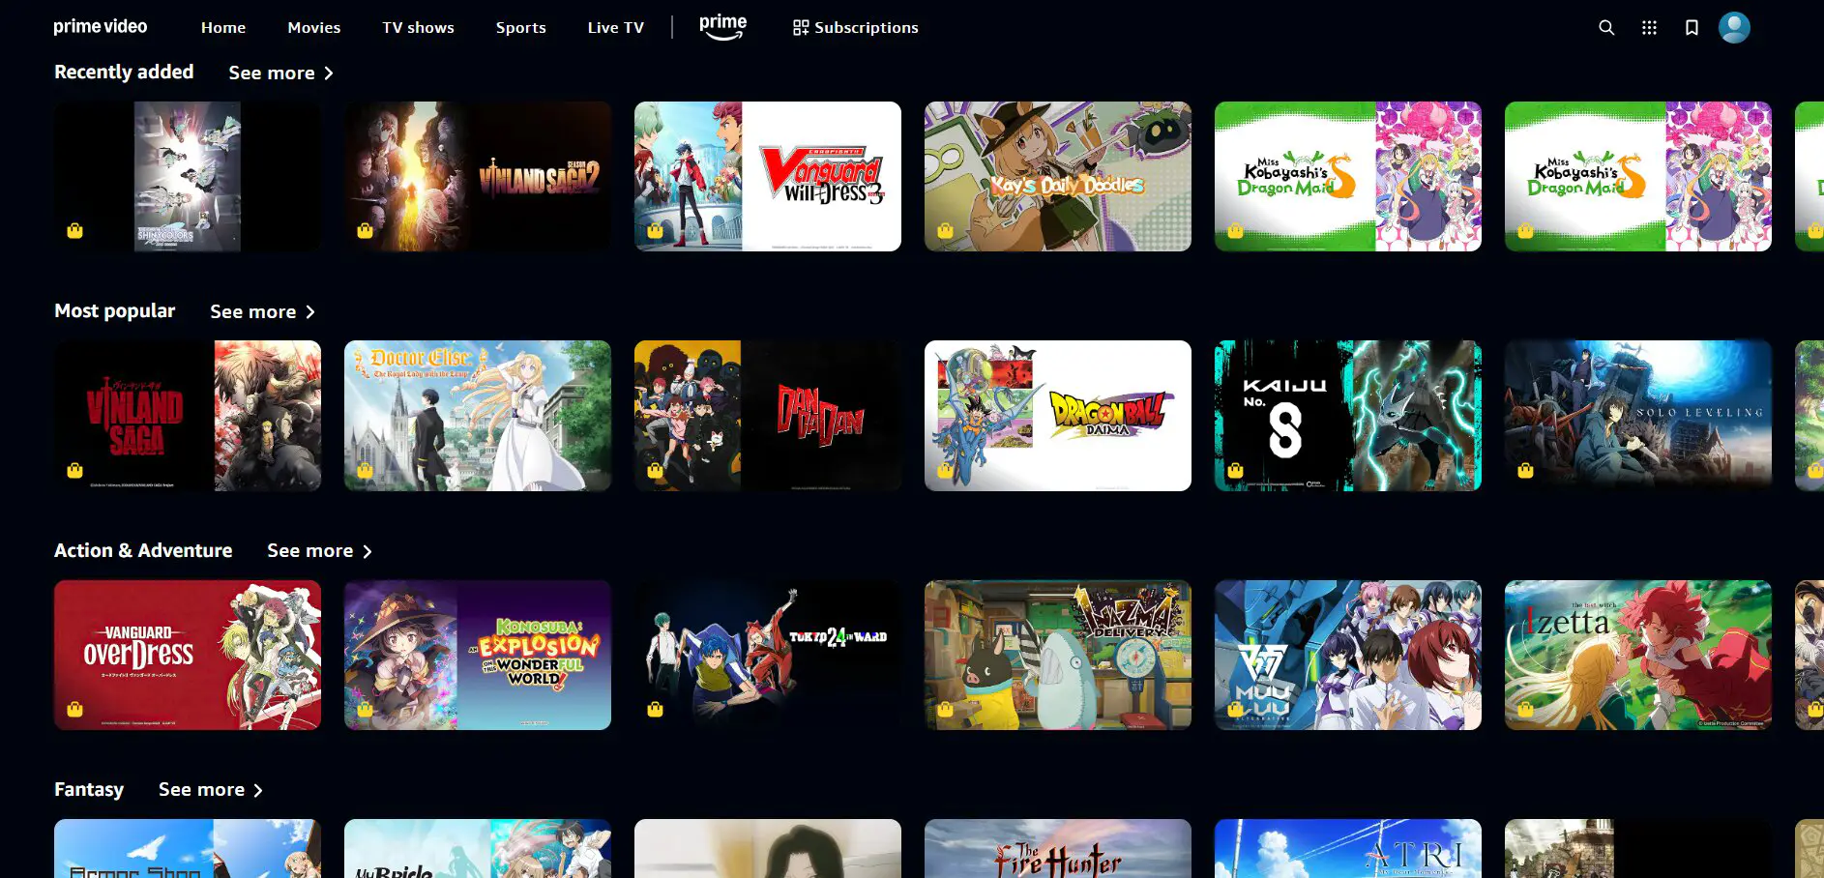Expand chevron next to Recently added See more
1824x878 pixels.
click(329, 73)
